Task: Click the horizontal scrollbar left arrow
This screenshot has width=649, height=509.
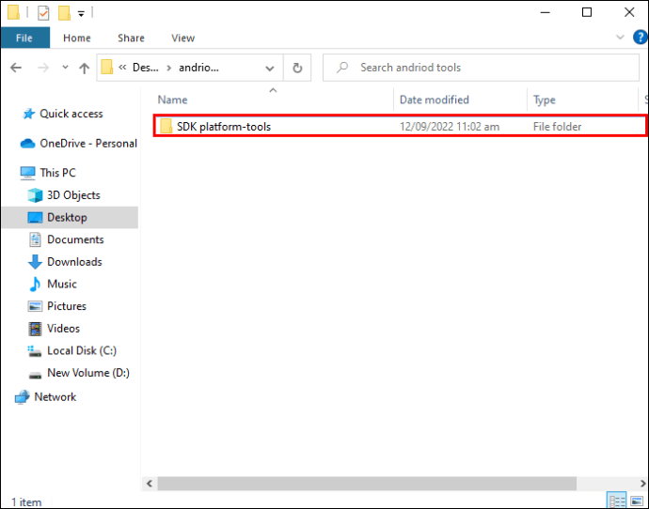Action: [149, 484]
